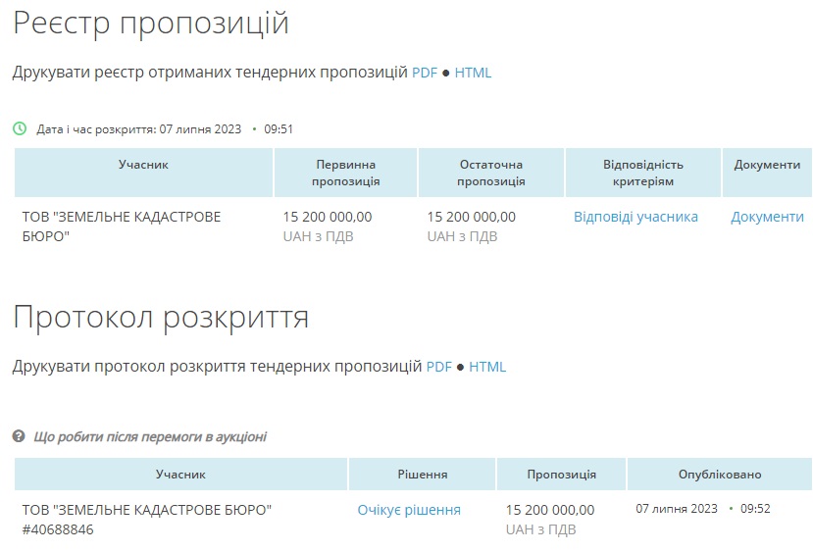This screenshot has height=552, width=813.
Task: Open 'Що робити після перемоги в аукціоні' help
Action: (150, 436)
